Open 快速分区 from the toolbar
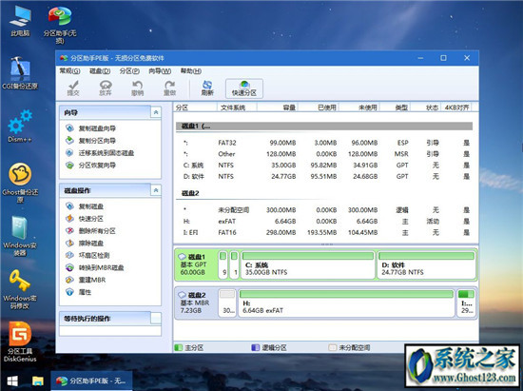The width and height of the screenshot is (523, 391). [x=244, y=88]
